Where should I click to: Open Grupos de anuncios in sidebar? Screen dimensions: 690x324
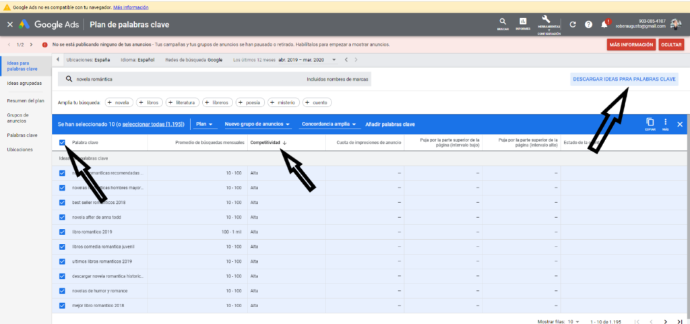coord(17,118)
